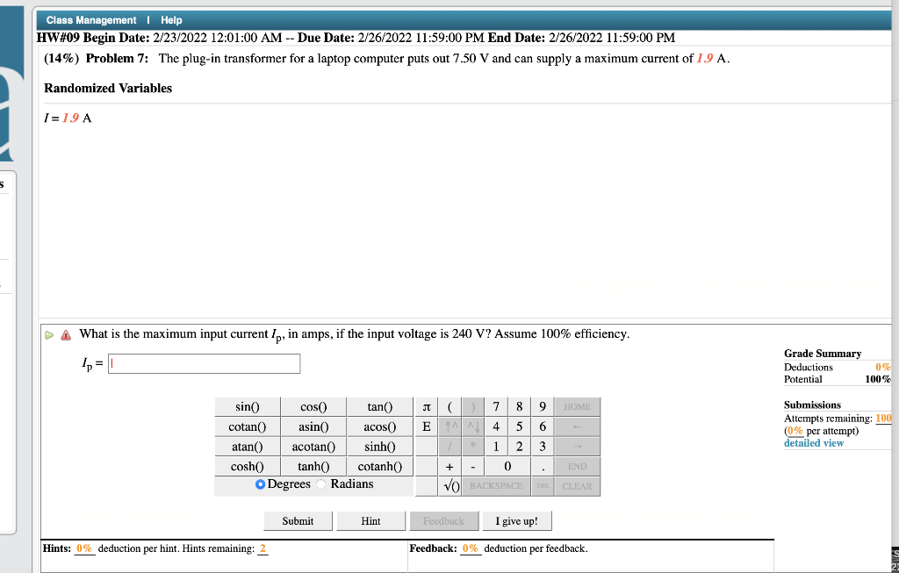Click the E scientific notation key

(x=426, y=426)
